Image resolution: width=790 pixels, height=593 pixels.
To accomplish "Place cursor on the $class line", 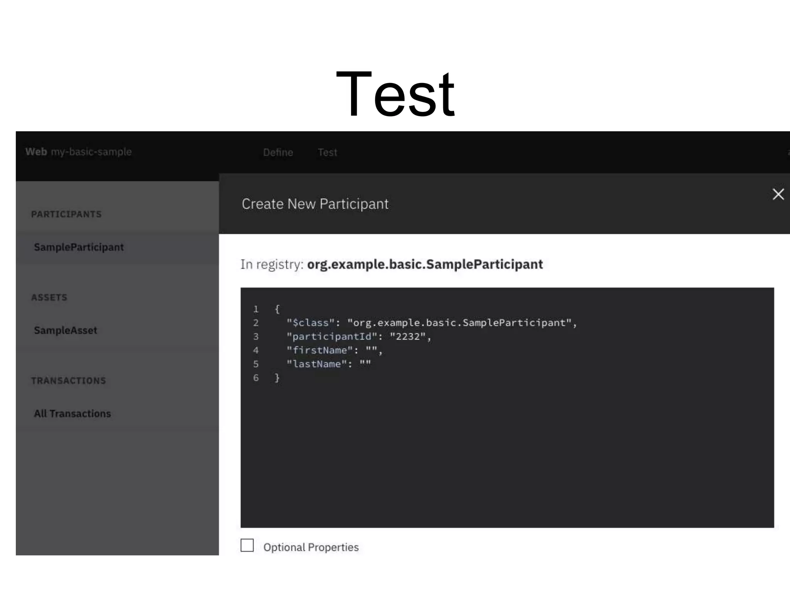I will (431, 323).
